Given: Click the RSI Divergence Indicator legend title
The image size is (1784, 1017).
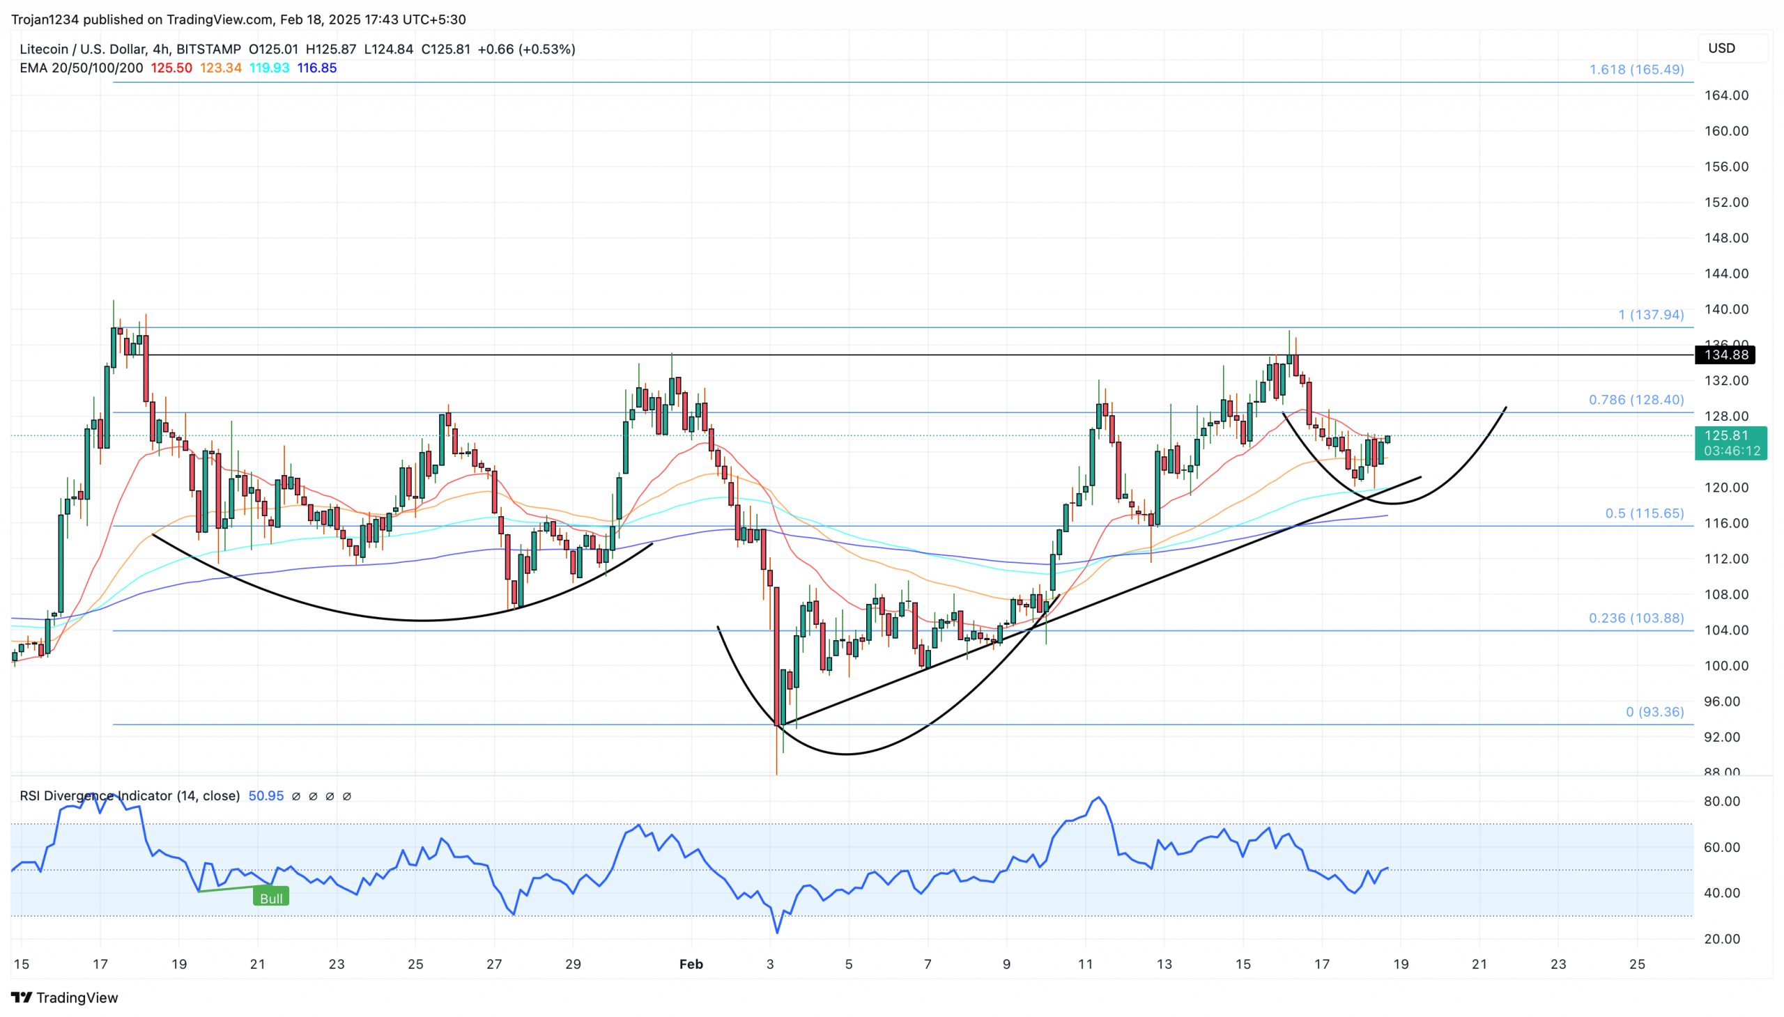Looking at the screenshot, I should [130, 795].
